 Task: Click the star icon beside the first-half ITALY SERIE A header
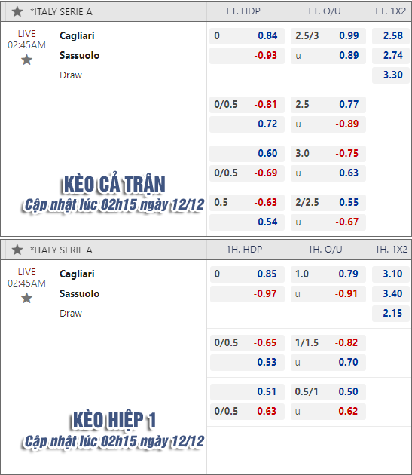pos(17,250)
